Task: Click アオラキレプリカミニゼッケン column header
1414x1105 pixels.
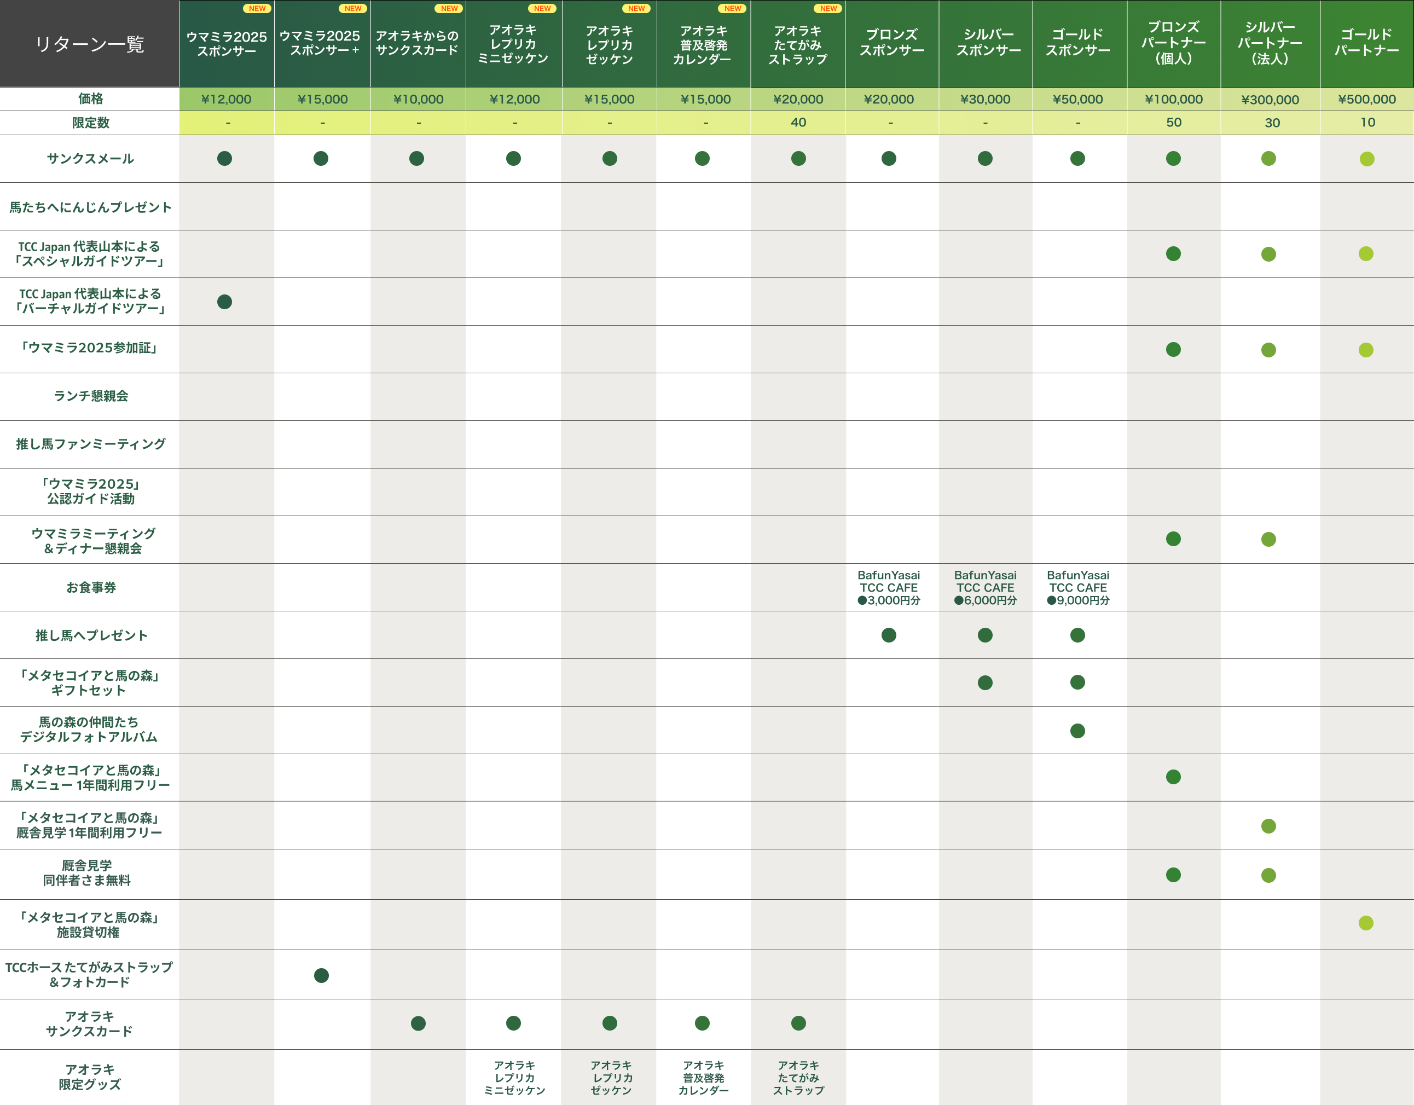Action: click(x=513, y=44)
